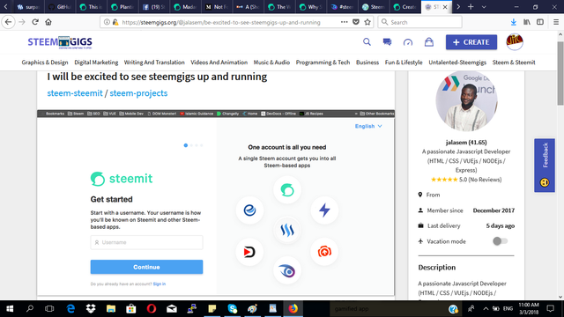Click the SteemGigs search magnifier icon
The height and width of the screenshot is (317, 564).
(367, 42)
